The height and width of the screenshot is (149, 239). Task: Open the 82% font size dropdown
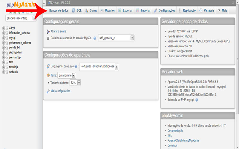point(75,83)
